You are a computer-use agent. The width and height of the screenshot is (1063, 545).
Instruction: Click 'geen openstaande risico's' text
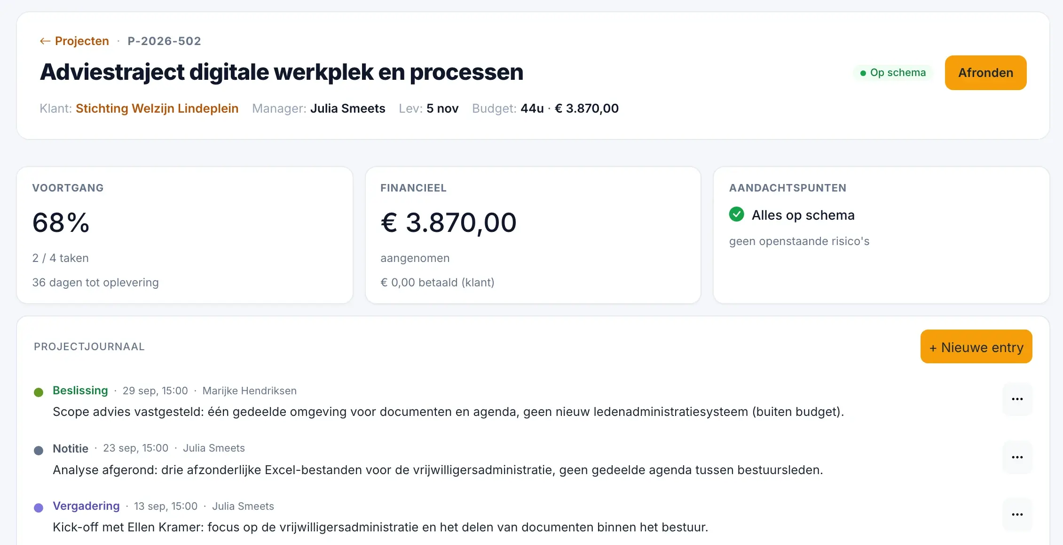[799, 241]
